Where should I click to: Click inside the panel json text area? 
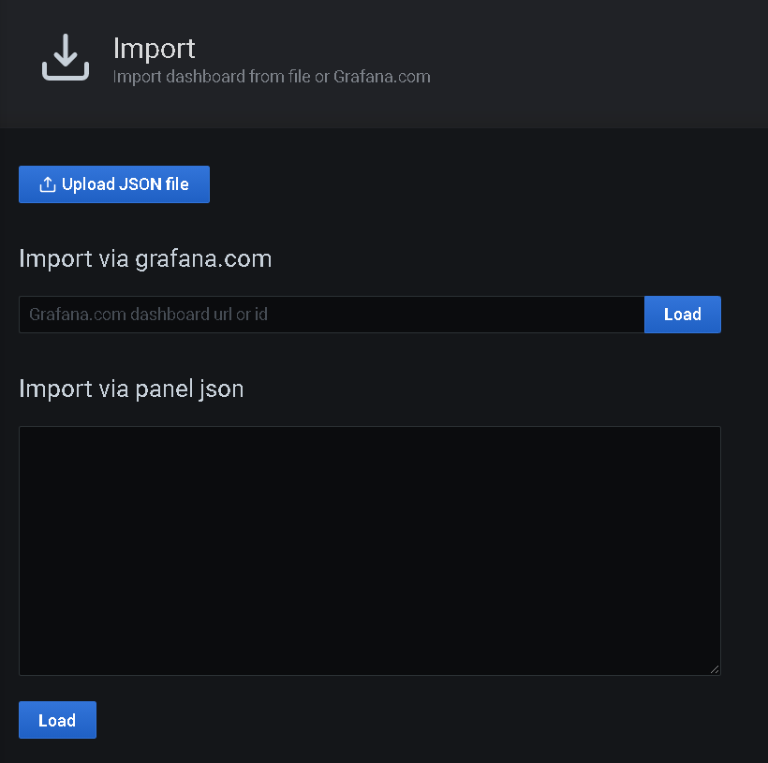369,548
